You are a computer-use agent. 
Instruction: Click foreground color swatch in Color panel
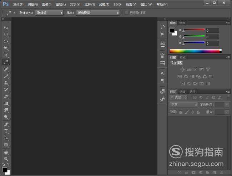(172, 30)
